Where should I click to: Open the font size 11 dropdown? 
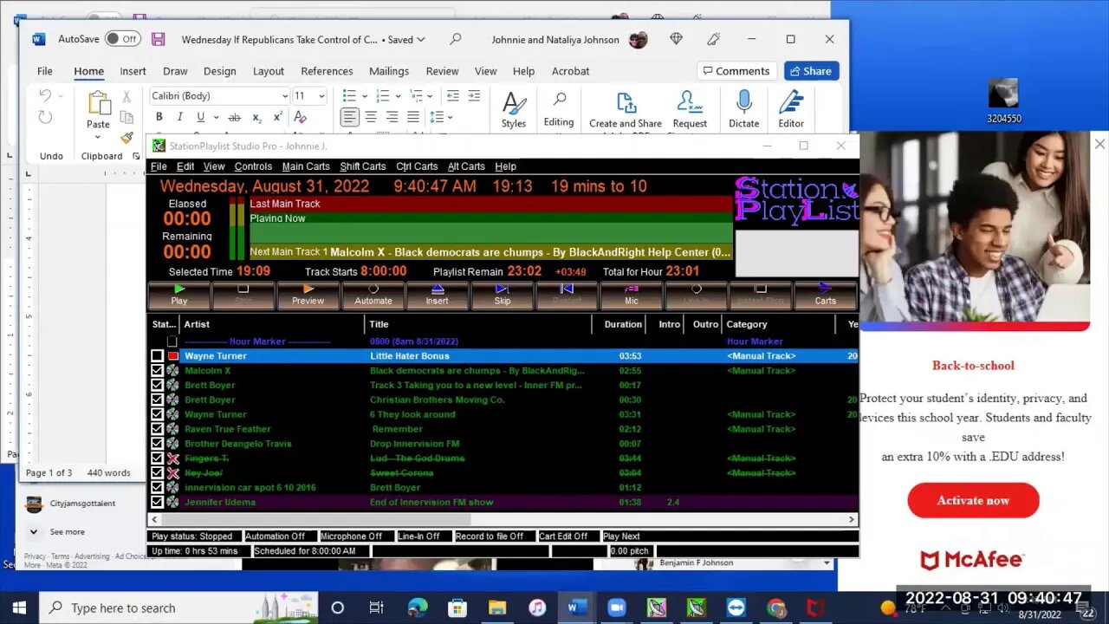(321, 96)
